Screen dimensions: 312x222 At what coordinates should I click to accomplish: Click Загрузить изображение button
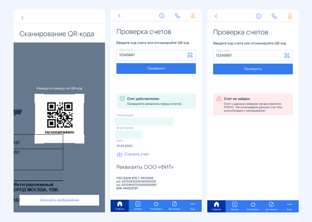(x=59, y=200)
